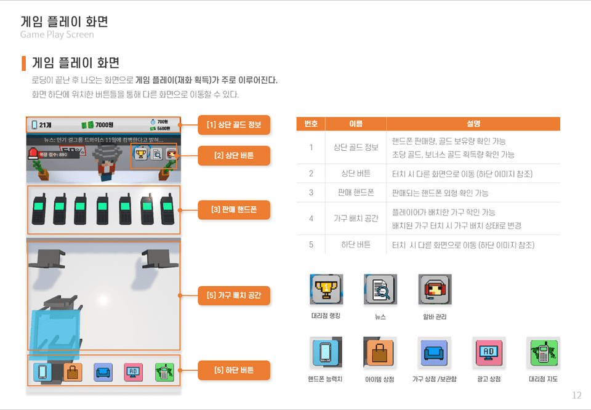Tap the green store map button in game
Viewport: 591px width, 410px height.
(x=164, y=372)
